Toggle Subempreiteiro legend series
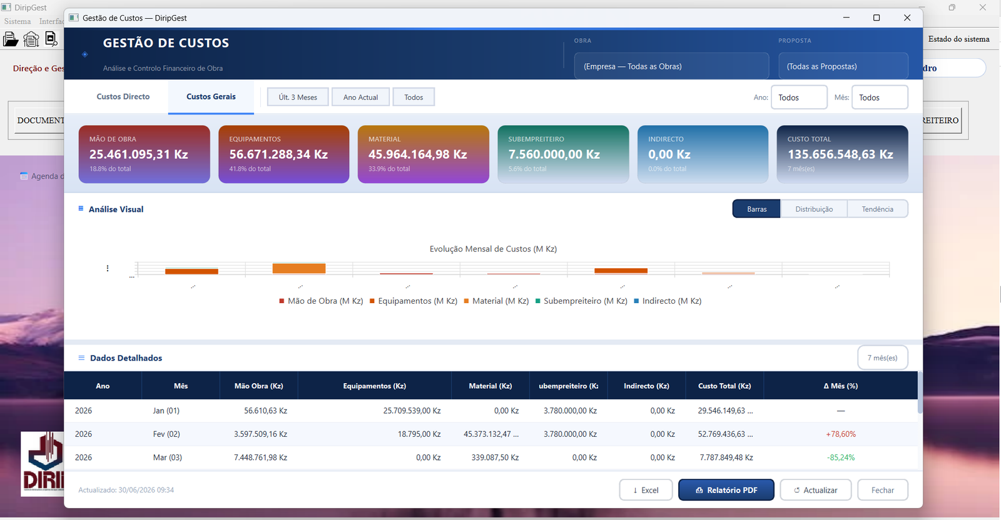Image resolution: width=1001 pixels, height=520 pixels. tap(581, 301)
